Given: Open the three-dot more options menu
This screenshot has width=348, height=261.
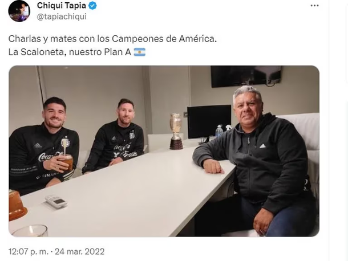Looking at the screenshot, I should point(314,6).
